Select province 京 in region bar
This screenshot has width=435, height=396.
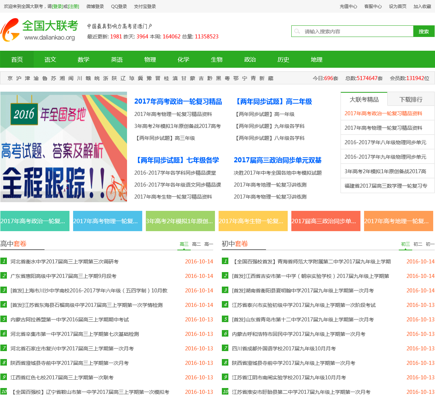pos(10,78)
